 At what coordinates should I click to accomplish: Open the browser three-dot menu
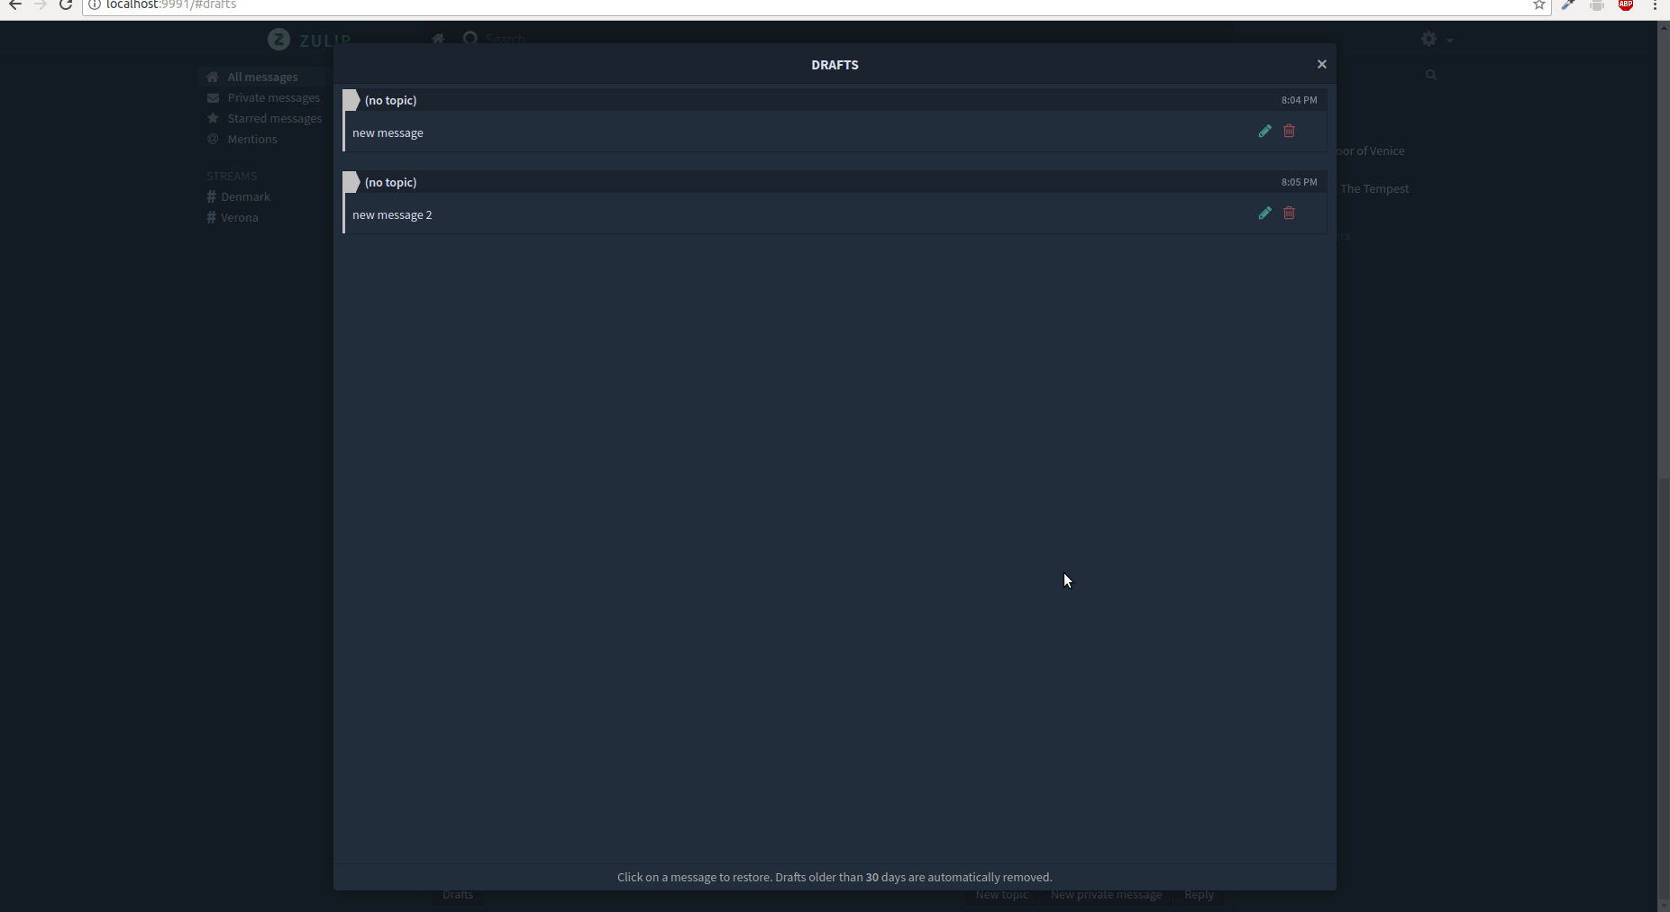tap(1656, 5)
